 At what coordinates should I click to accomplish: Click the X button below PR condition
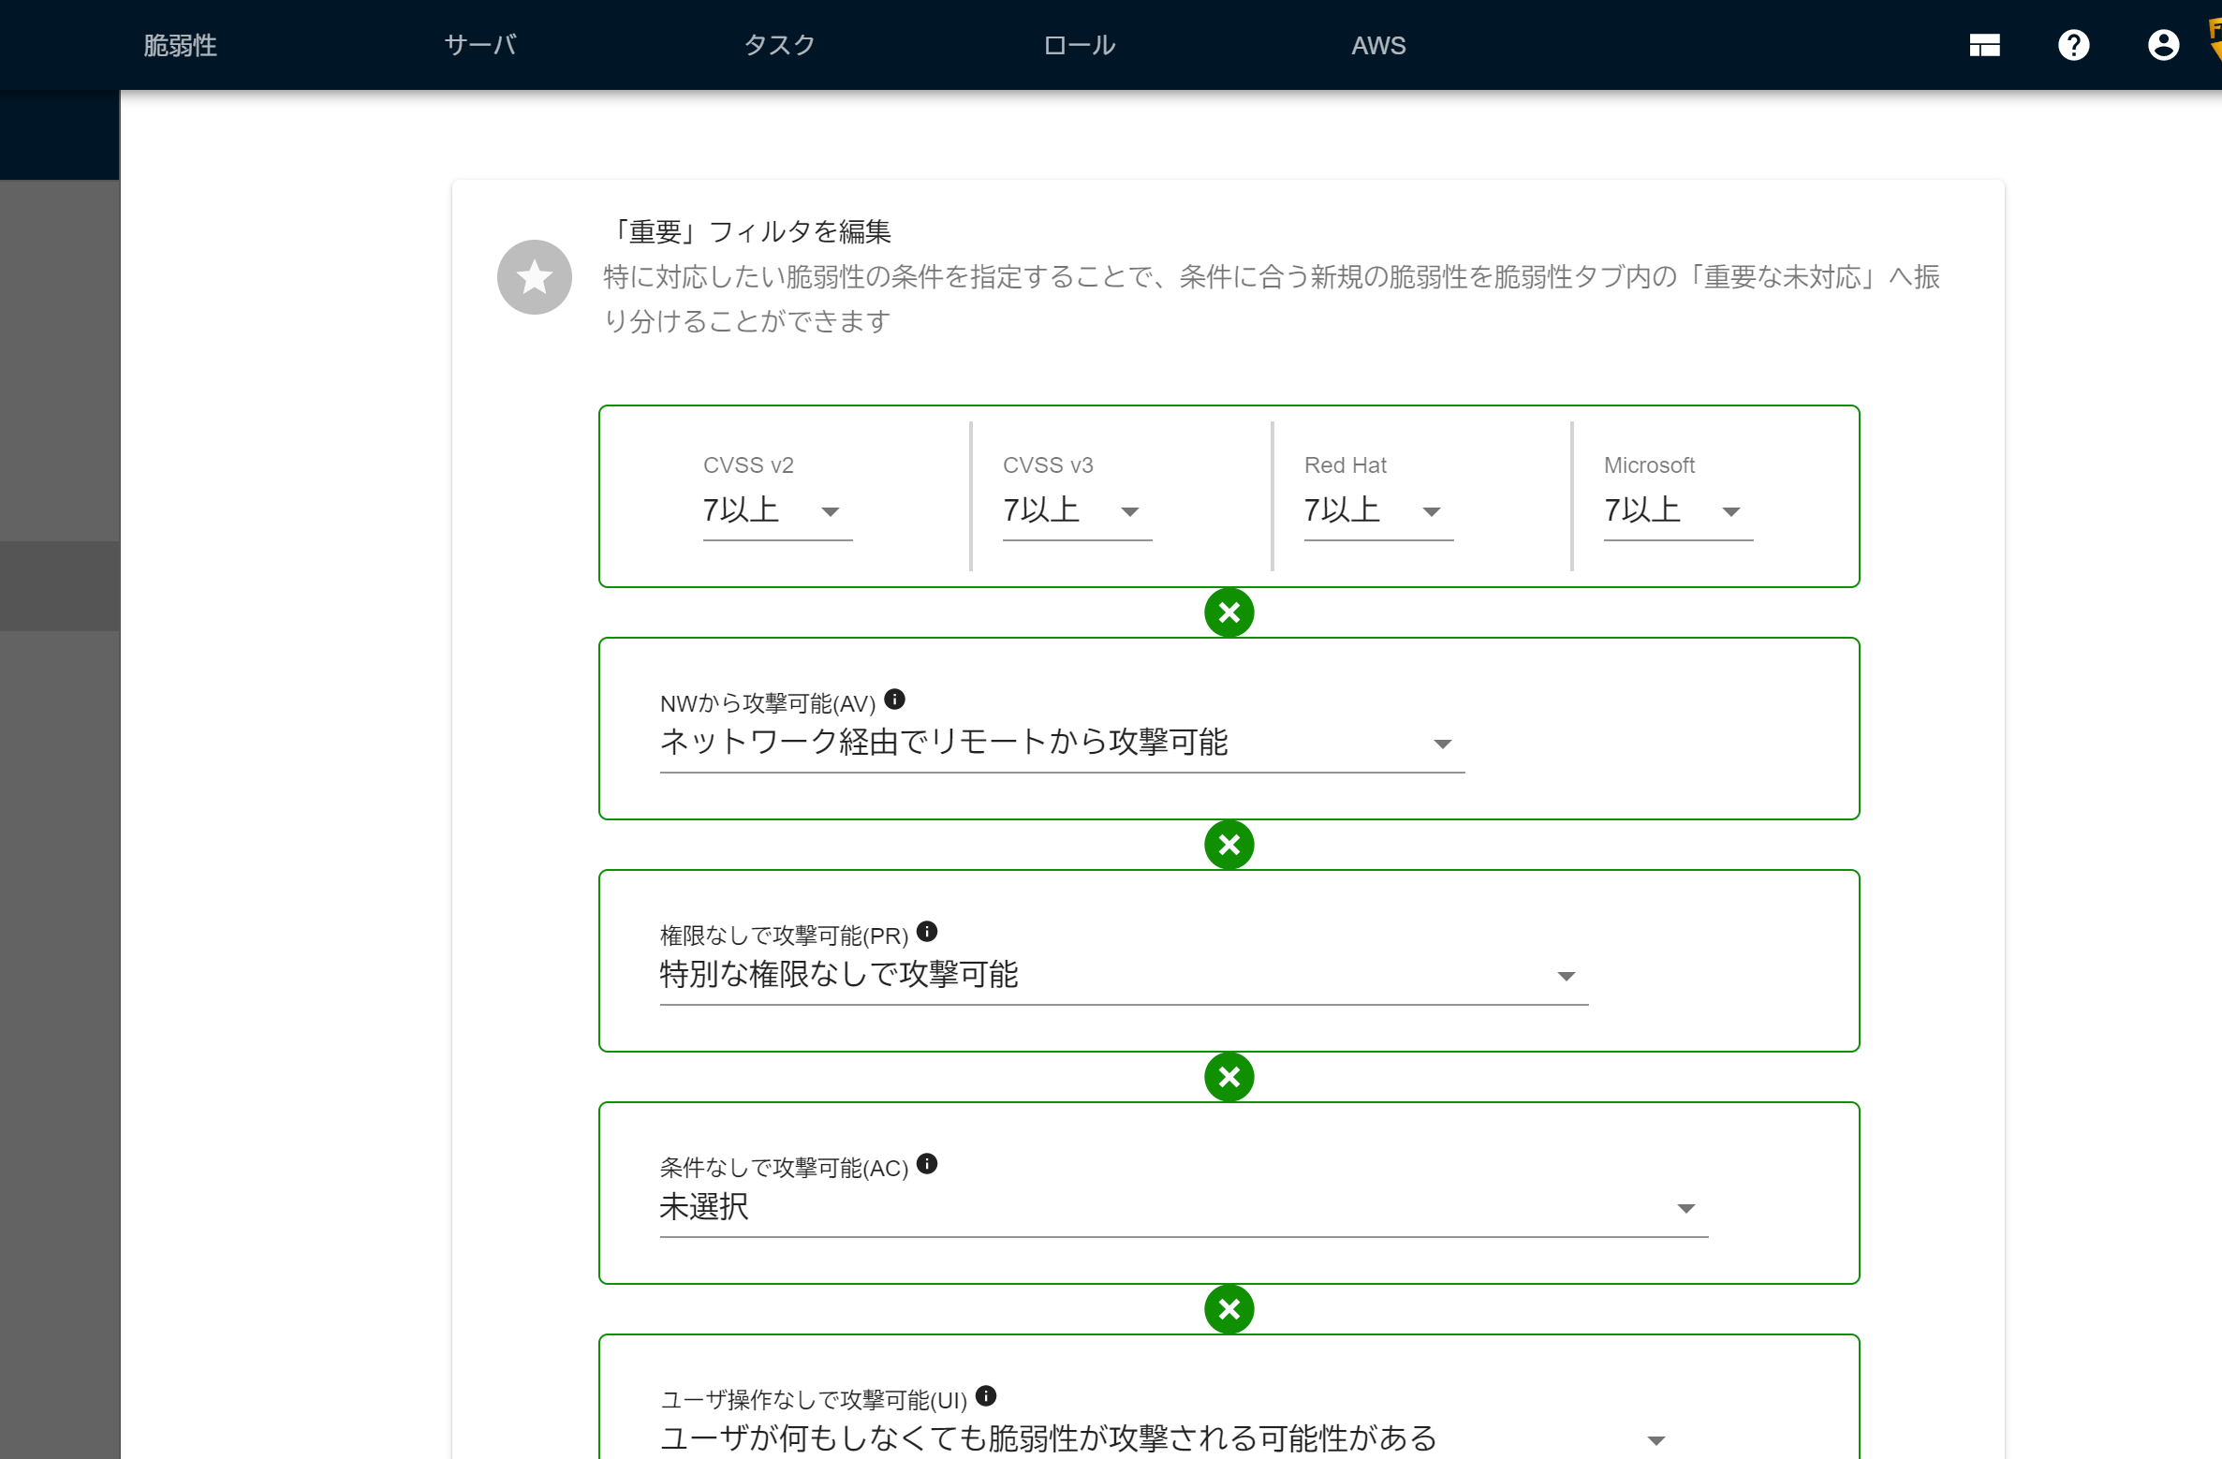[1229, 1077]
